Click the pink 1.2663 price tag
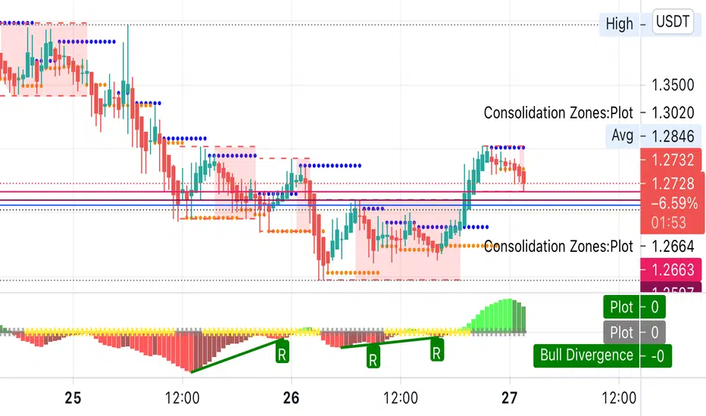Screen dimensions: 706x416 (x=671, y=269)
